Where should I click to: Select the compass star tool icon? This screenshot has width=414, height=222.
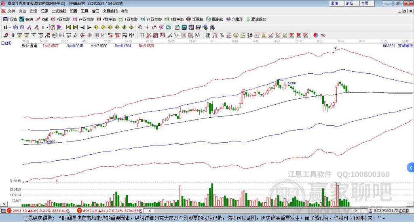tap(90, 35)
